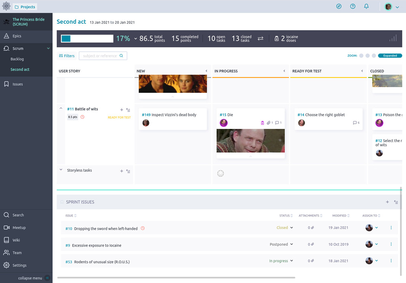The width and height of the screenshot is (406, 283).
Task: Open In progress status dropdown for #53
Action: point(281,261)
